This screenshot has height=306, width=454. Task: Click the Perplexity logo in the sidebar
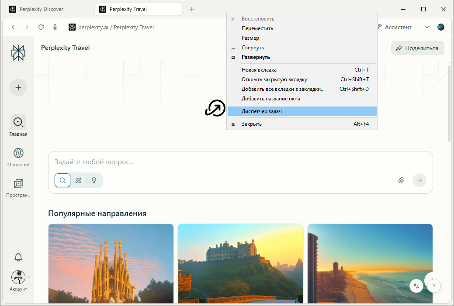point(18,52)
